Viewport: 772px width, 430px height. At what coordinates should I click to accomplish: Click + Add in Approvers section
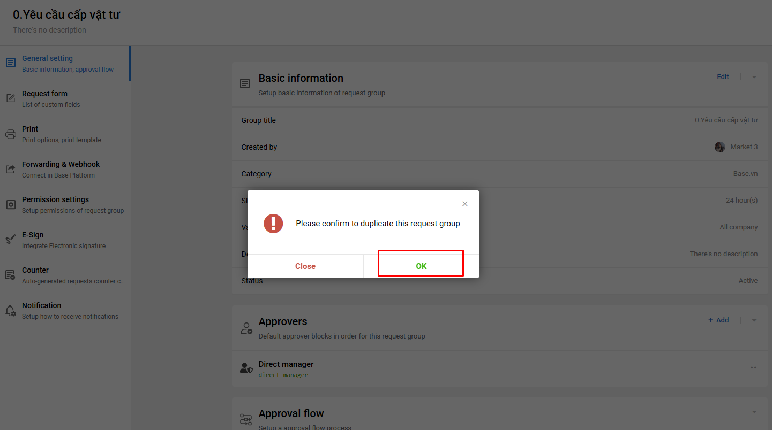718,320
